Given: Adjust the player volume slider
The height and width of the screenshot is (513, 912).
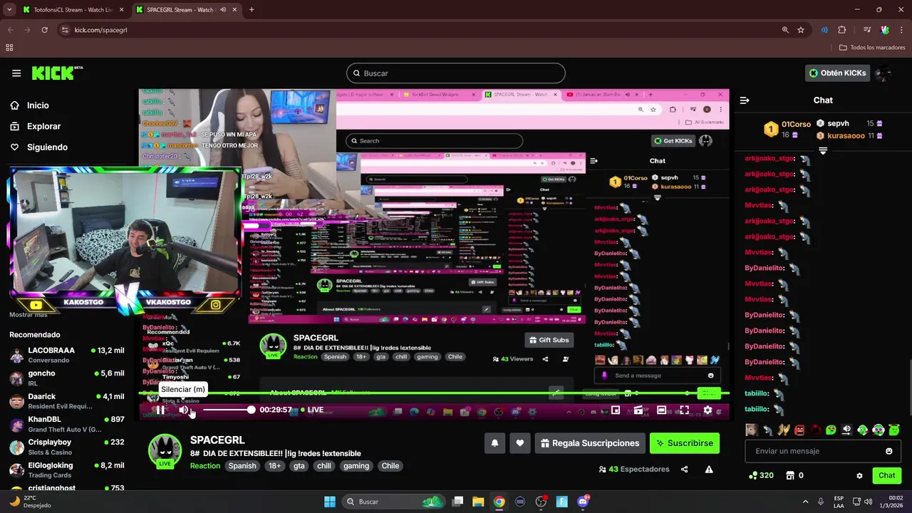Looking at the screenshot, I should coord(228,410).
